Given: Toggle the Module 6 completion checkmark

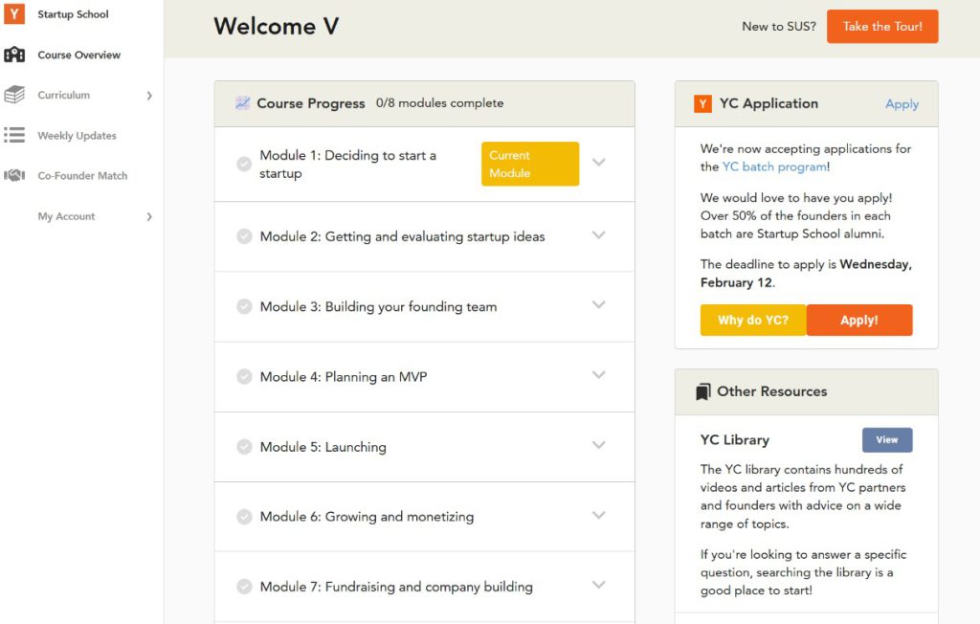Looking at the screenshot, I should pos(244,517).
